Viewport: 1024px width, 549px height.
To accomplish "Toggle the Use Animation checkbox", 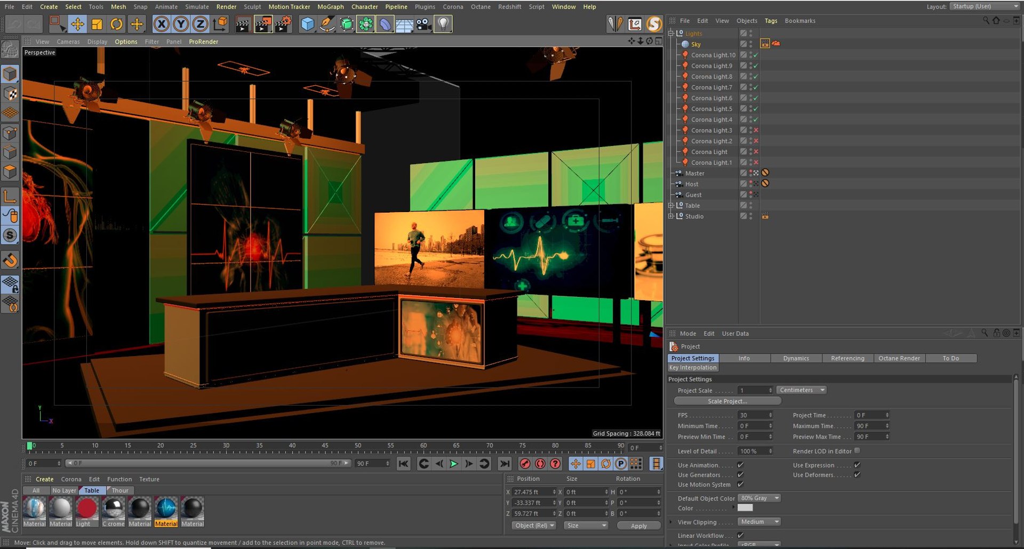I will (x=740, y=465).
